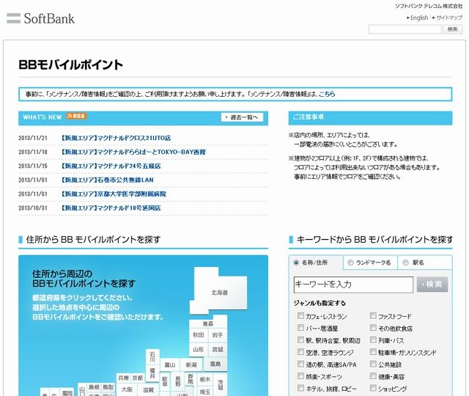469x396 pixels.
Task: Select 山形 prefecture on map
Action: tap(199, 349)
